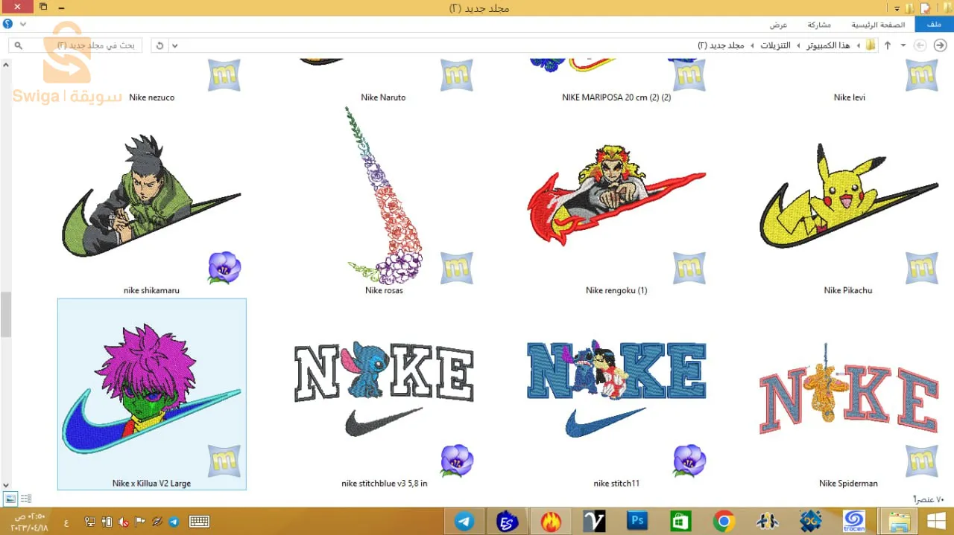
Task: Open the on-screen keyboard tray icon
Action: click(199, 522)
